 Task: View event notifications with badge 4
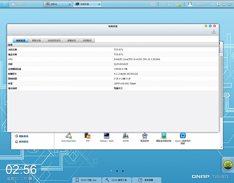(178, 4)
